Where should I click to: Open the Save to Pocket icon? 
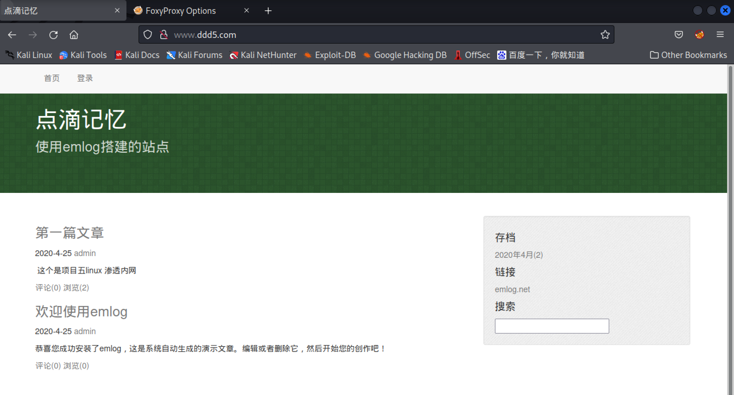[679, 35]
